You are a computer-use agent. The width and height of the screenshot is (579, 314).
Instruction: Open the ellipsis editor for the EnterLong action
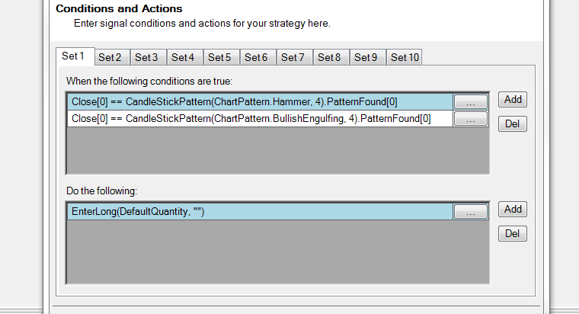point(470,213)
